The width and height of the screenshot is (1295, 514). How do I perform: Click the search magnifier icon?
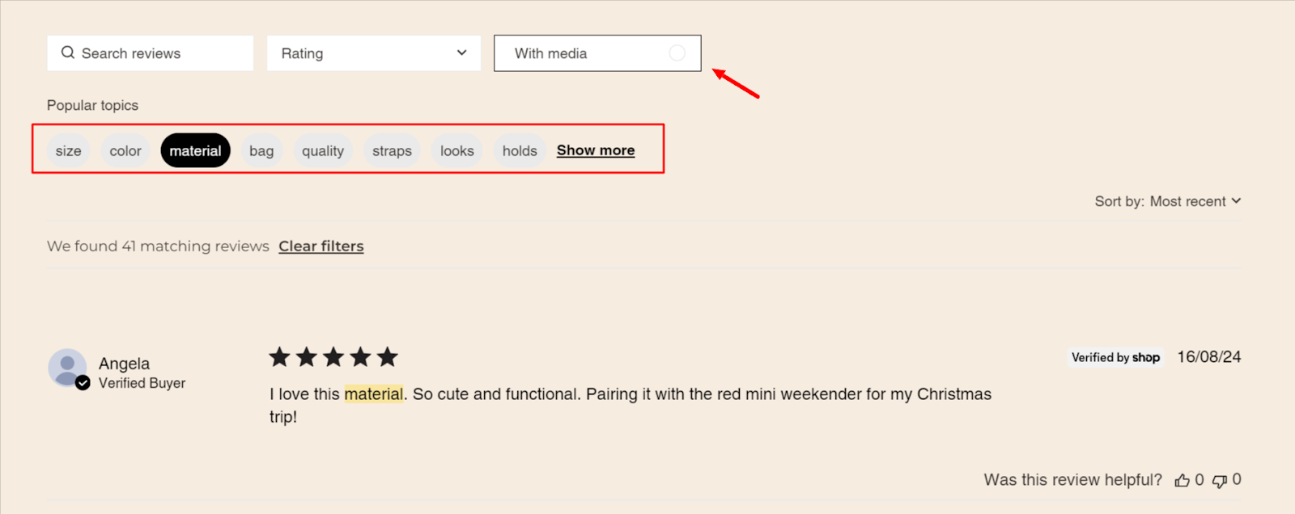point(68,53)
